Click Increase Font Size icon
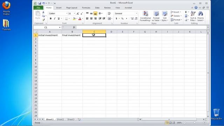224x126 pixels. click(78, 14)
